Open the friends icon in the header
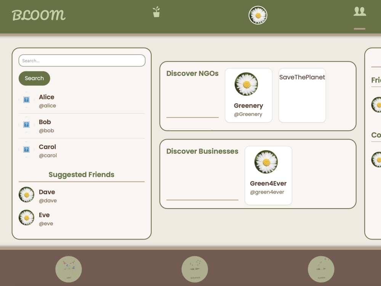Screen dimensions: 381x286 tap(360, 11)
